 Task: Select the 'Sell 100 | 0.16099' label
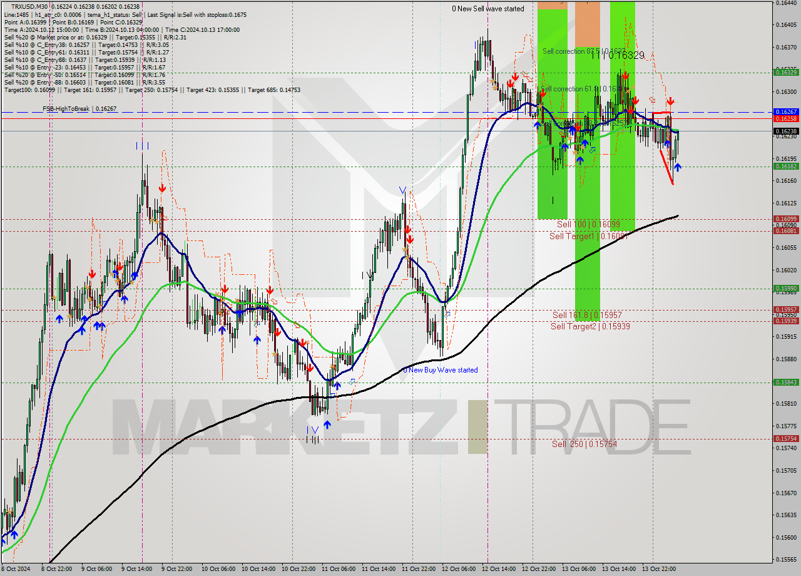tap(588, 224)
